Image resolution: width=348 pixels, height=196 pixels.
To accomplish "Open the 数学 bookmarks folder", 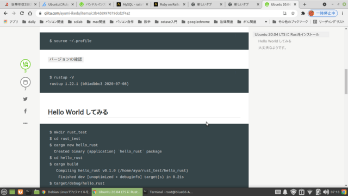I will 144,22.
